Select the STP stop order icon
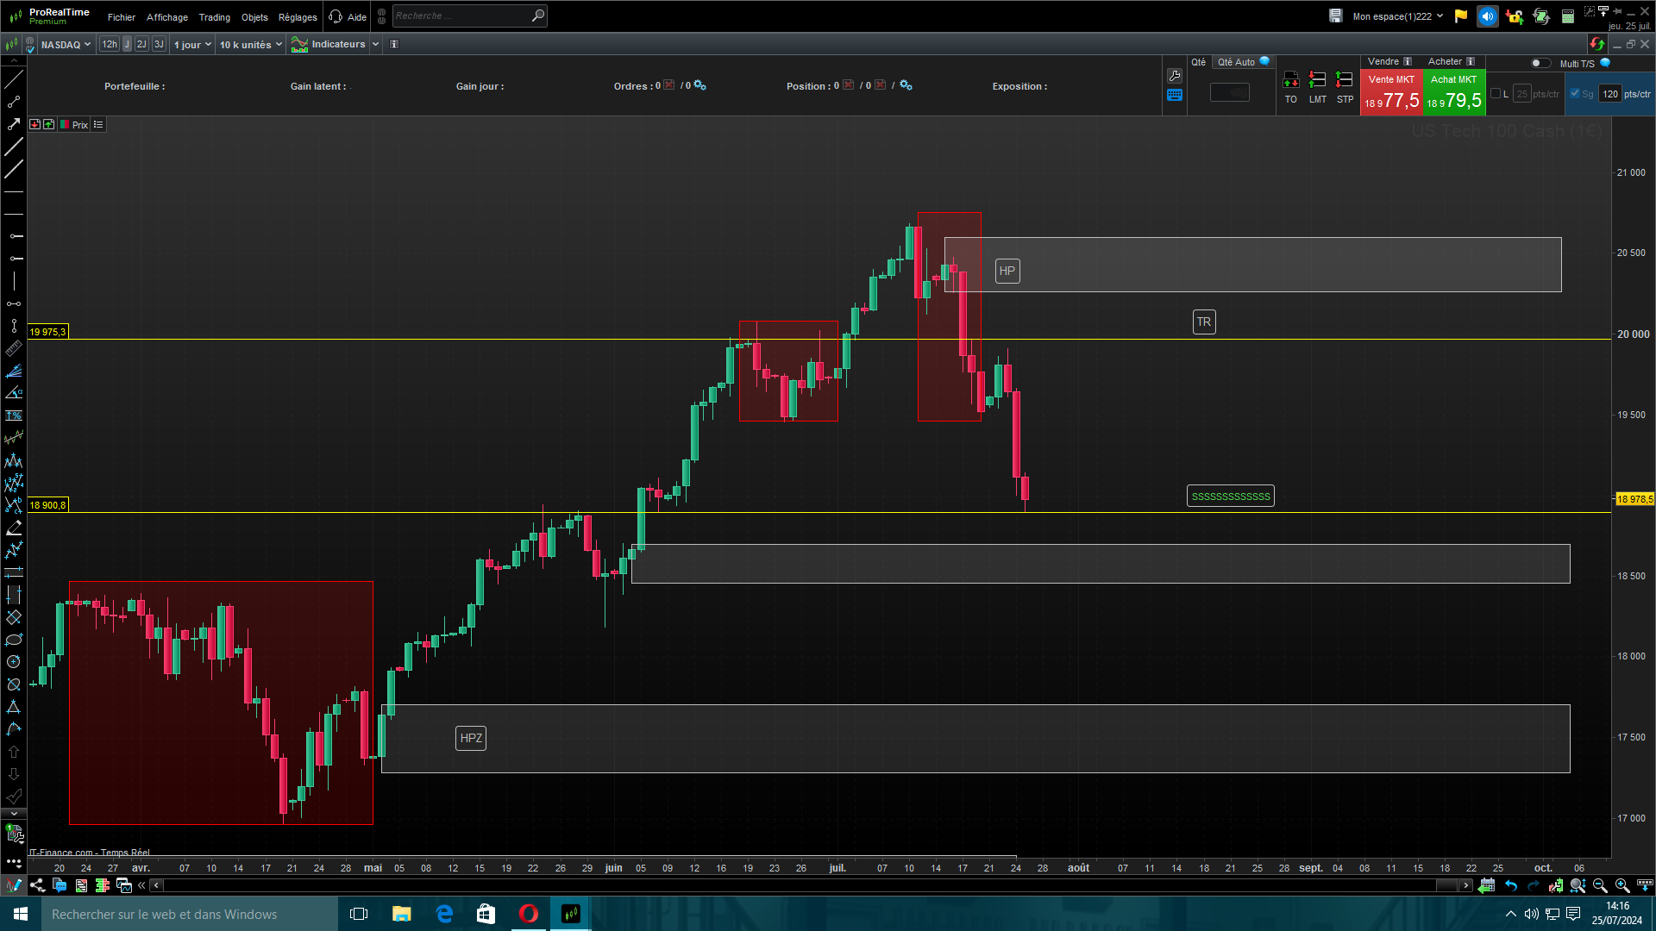 (1344, 80)
